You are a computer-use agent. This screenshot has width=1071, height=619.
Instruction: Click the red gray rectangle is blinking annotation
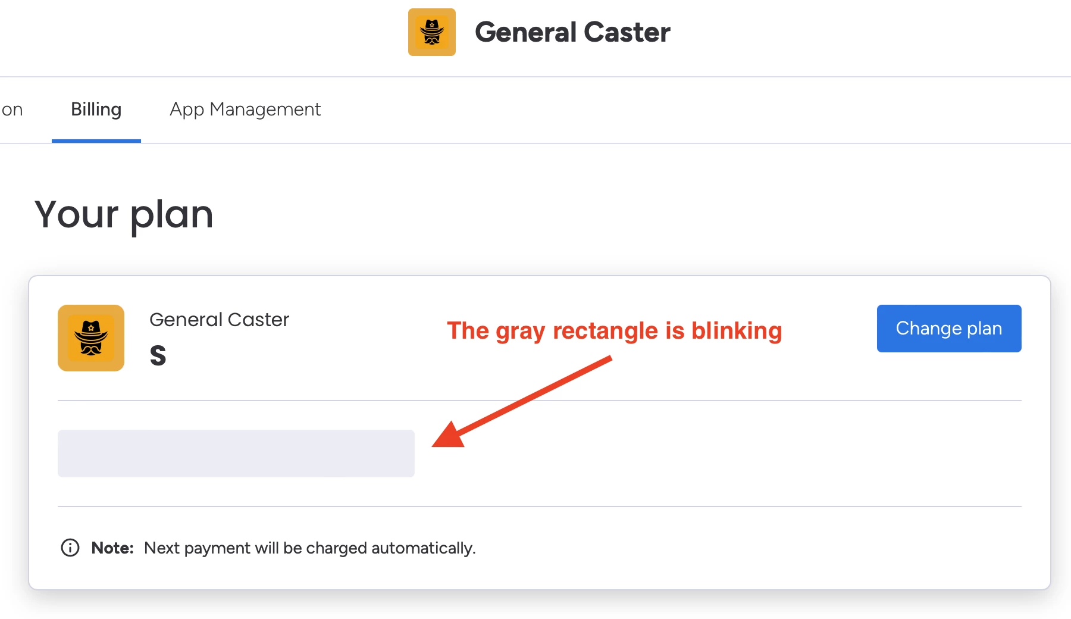pyautogui.click(x=615, y=331)
